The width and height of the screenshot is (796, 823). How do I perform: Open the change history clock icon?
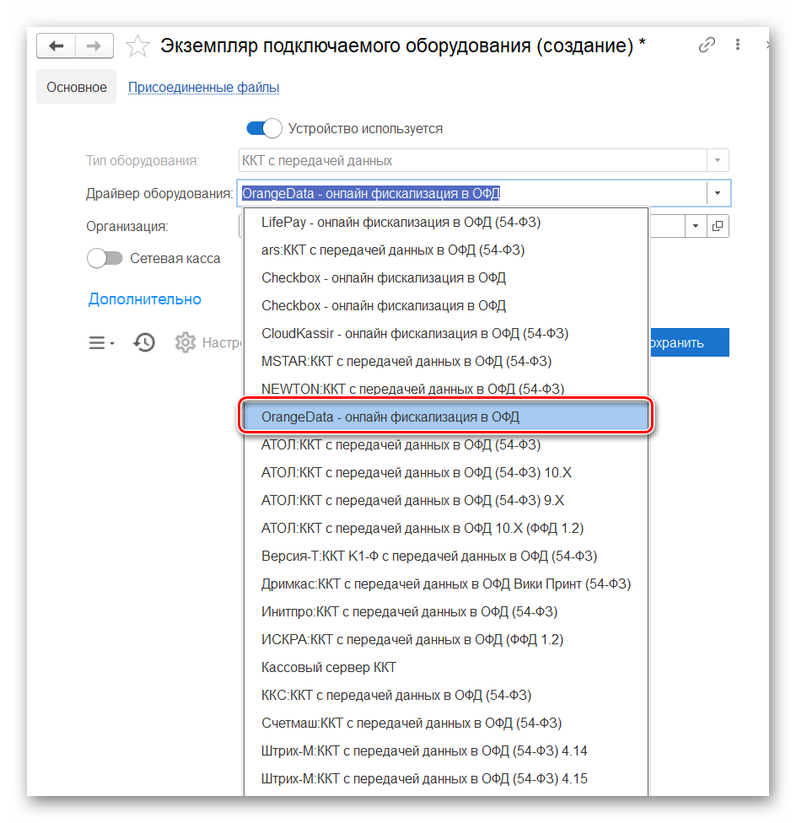[144, 342]
